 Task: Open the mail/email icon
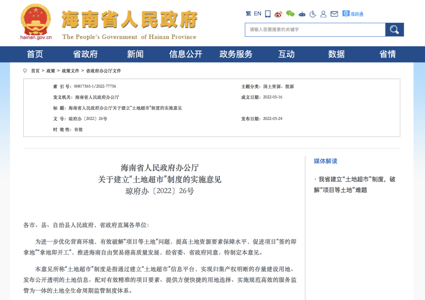[334, 14]
